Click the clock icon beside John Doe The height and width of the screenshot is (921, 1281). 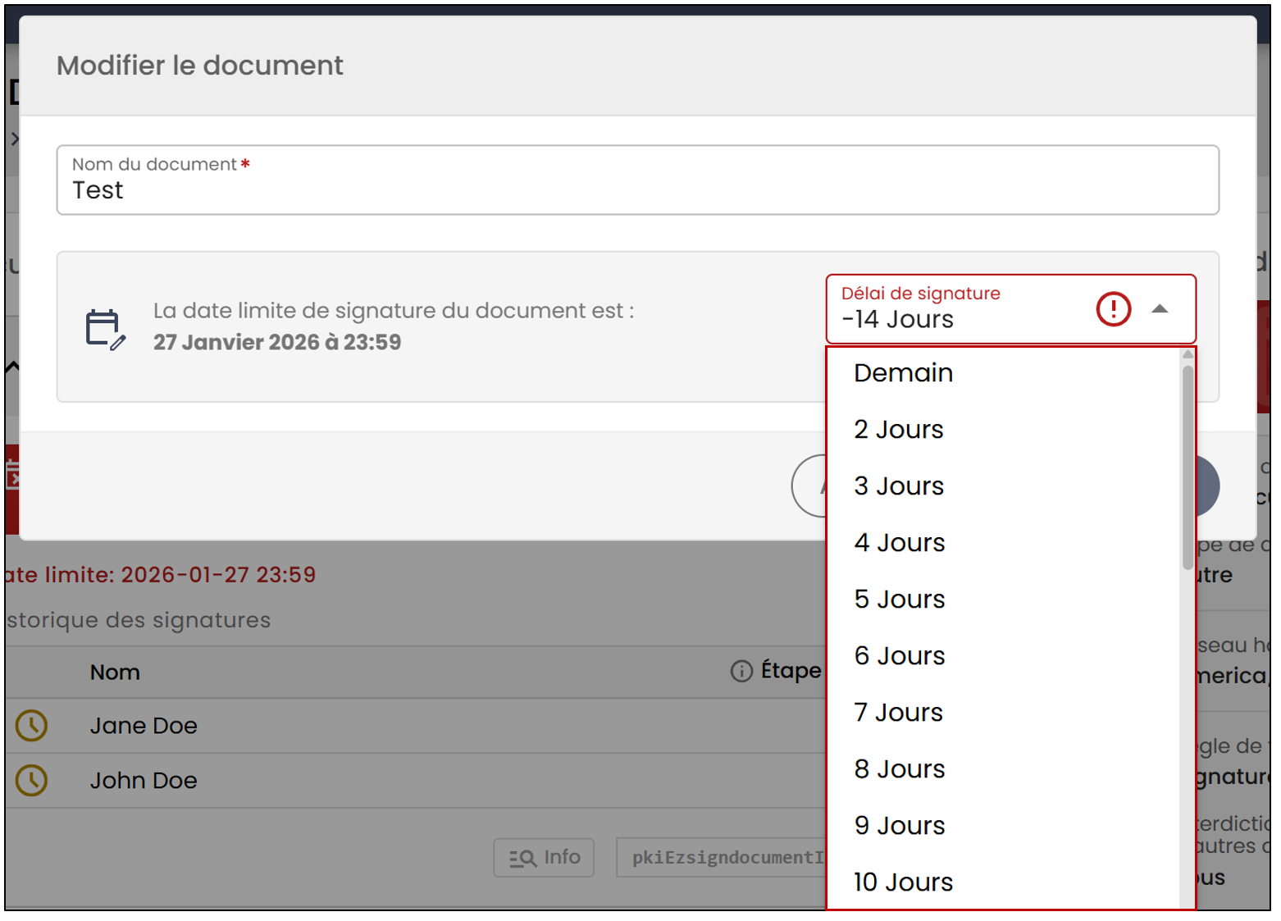coord(32,781)
